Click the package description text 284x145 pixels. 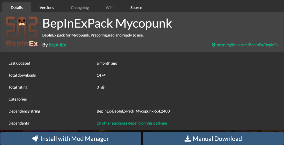click(x=93, y=35)
